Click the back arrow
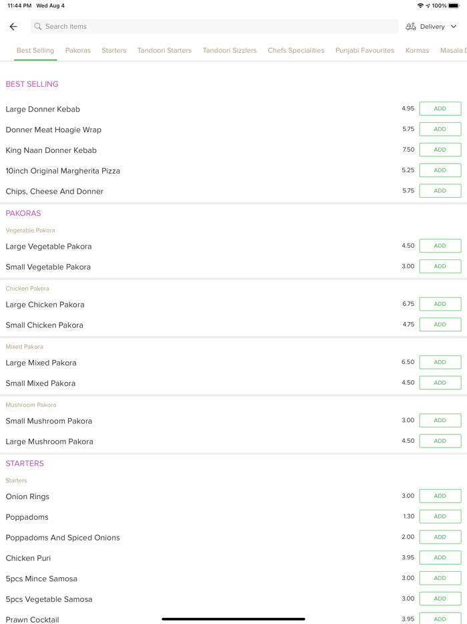The height and width of the screenshot is (624, 467). [x=13, y=26]
